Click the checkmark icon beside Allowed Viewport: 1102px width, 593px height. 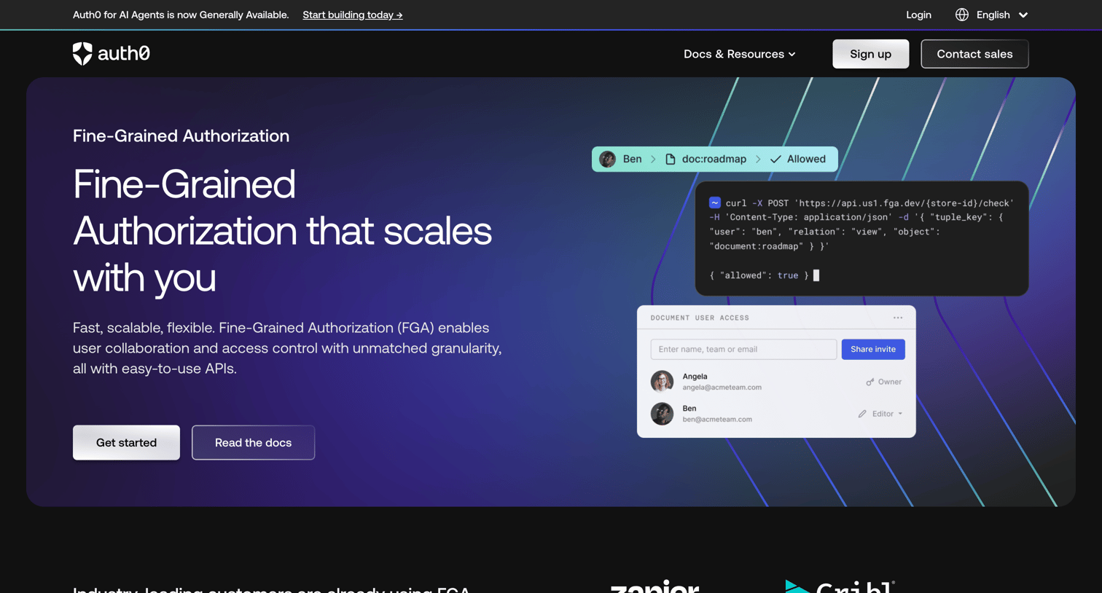[x=775, y=159]
